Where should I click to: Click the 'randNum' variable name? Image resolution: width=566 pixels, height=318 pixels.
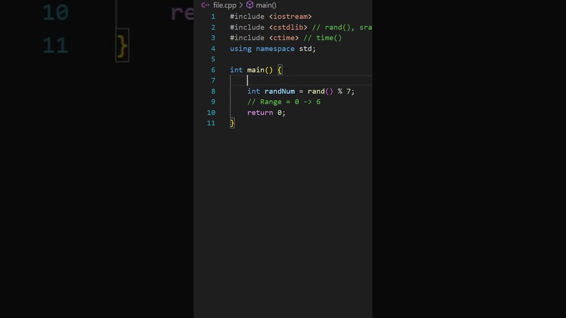(279, 91)
